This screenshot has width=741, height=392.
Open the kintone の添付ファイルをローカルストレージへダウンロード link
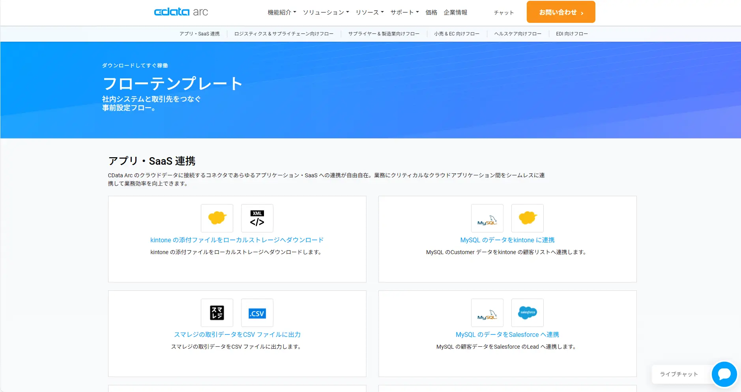237,240
